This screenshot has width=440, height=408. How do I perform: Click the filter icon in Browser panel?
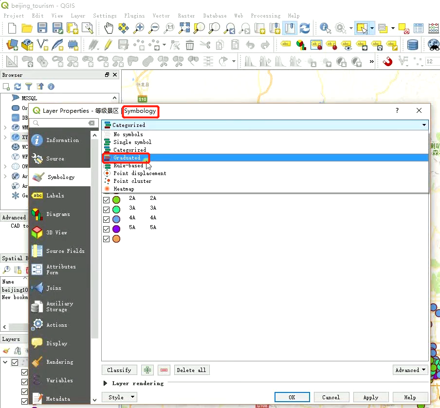point(29,87)
